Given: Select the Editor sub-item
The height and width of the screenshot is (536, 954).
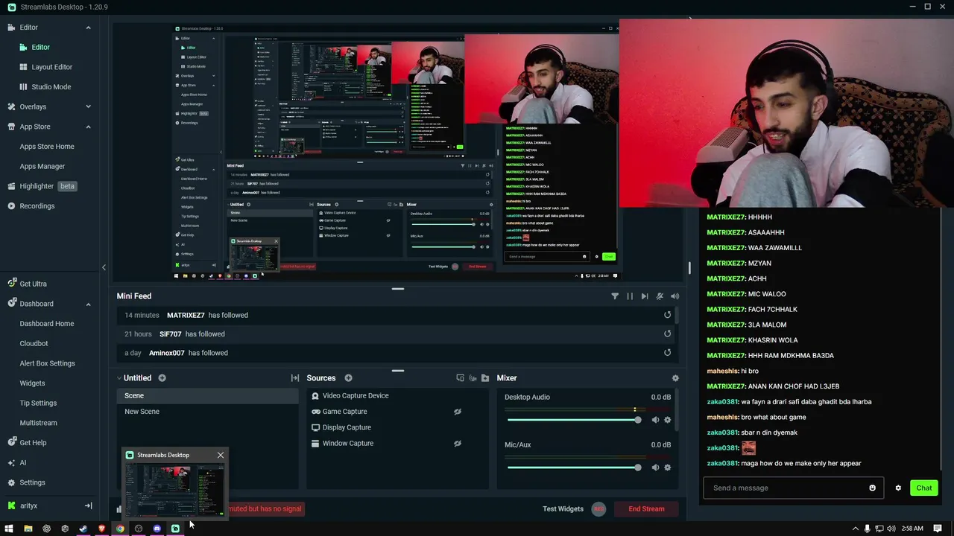Looking at the screenshot, I should (40, 47).
